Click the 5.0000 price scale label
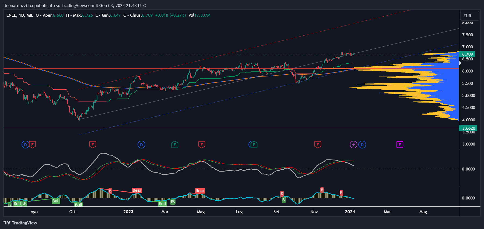484x229 pixels. coord(469,96)
